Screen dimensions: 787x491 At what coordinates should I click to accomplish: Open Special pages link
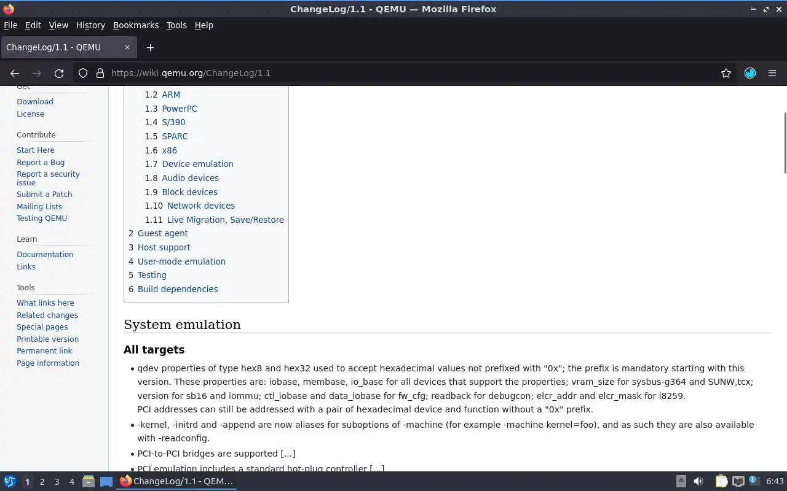[42, 327]
